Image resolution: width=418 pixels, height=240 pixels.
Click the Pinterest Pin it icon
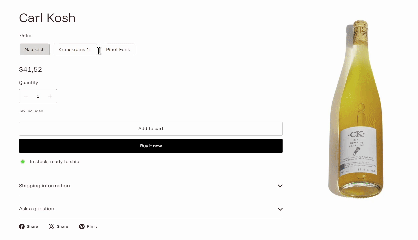coord(82,227)
